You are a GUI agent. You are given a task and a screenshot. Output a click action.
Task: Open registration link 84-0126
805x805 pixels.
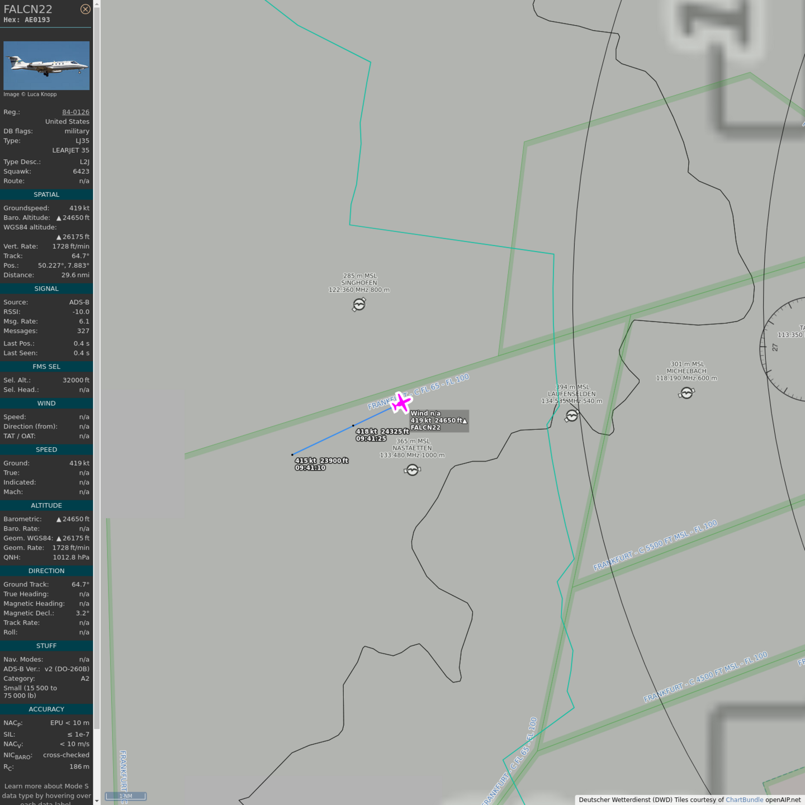tap(75, 112)
